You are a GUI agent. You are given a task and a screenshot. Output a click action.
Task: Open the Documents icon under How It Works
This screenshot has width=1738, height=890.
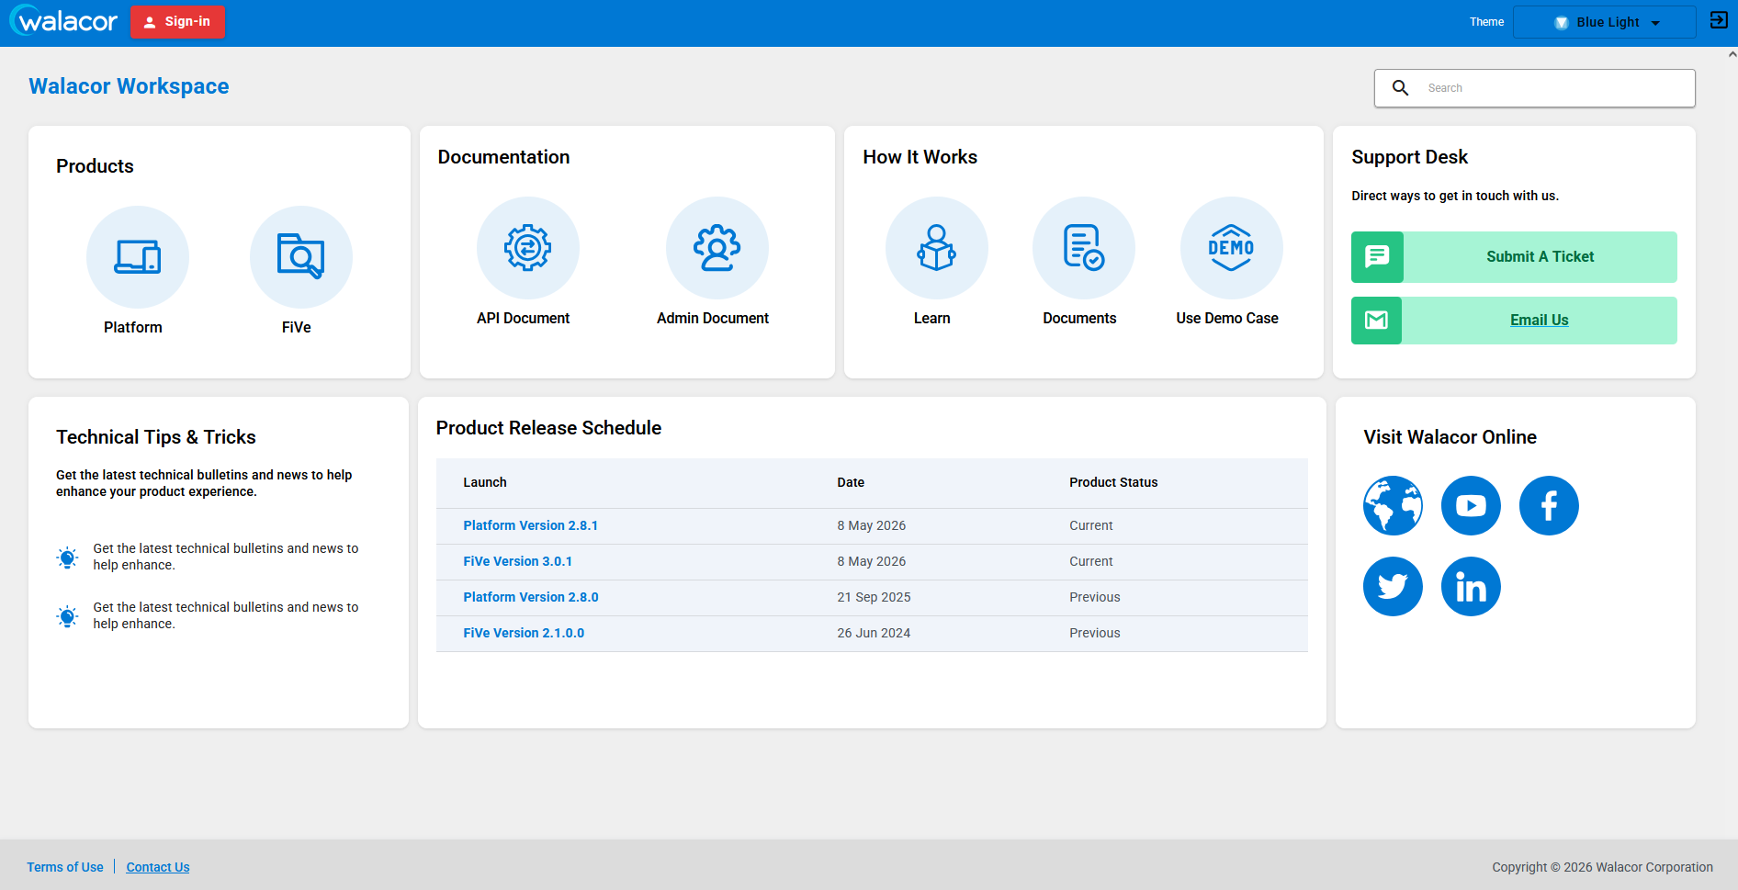click(x=1084, y=248)
